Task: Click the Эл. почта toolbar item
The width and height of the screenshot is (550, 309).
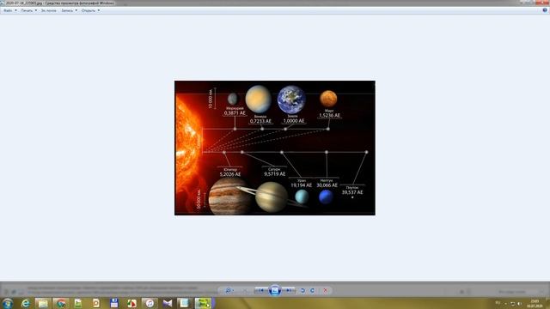Action: click(x=48, y=10)
